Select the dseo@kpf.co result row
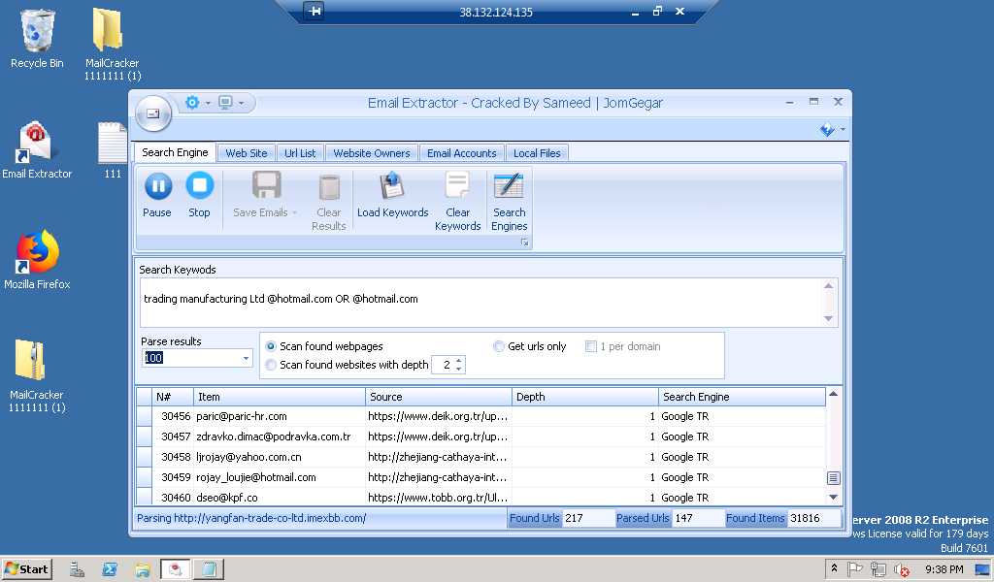 tap(480, 498)
